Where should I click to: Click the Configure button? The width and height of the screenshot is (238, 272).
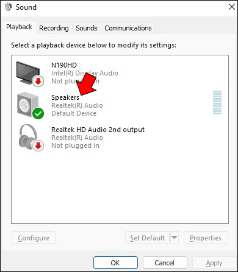click(x=34, y=238)
